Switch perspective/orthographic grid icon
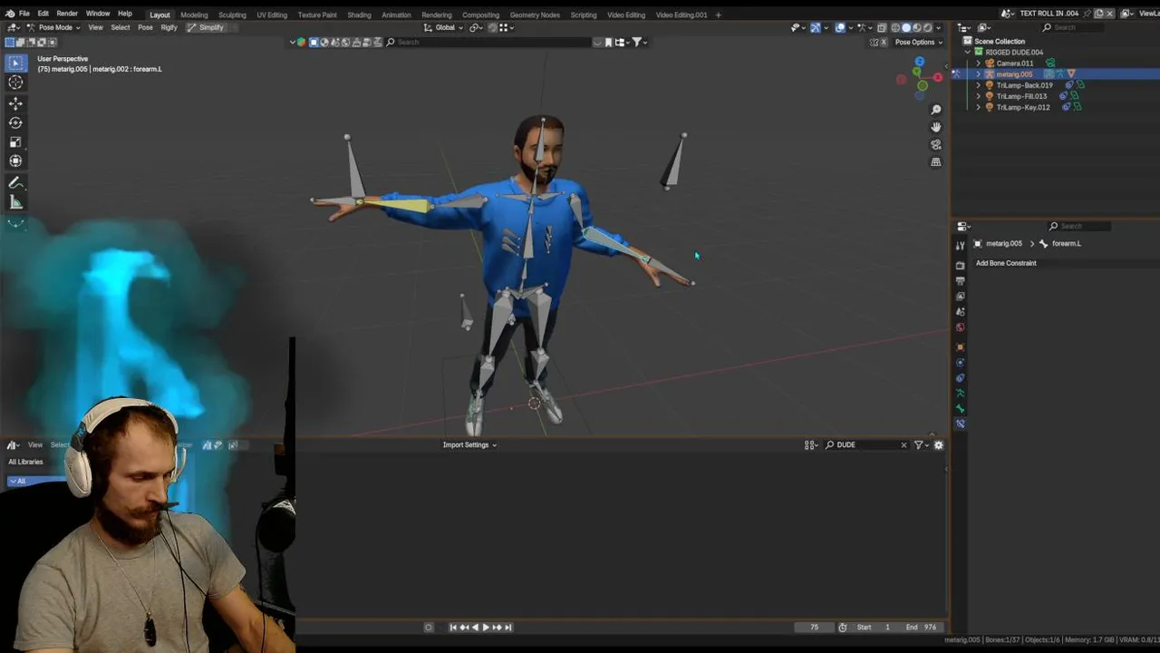The width and height of the screenshot is (1160, 653). (936, 161)
